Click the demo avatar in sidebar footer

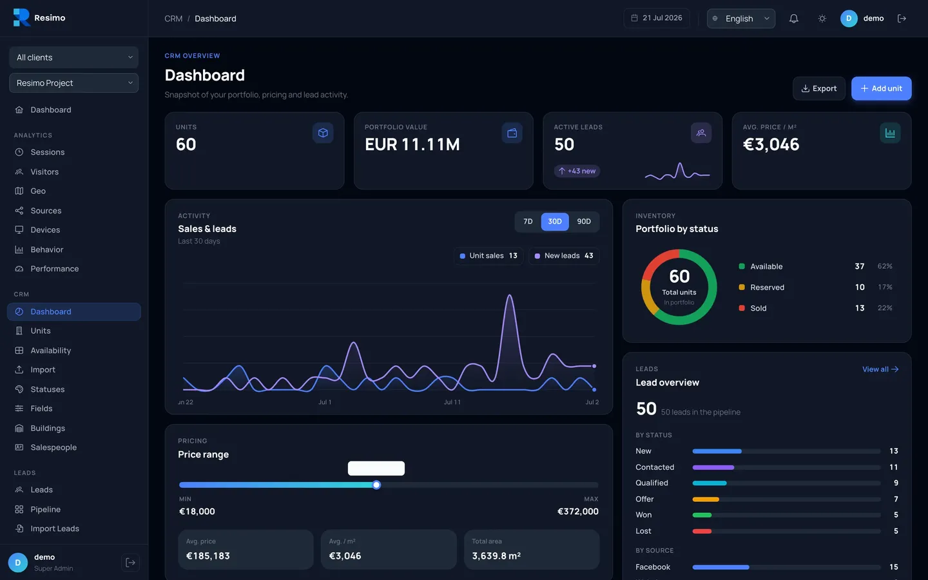point(17,563)
